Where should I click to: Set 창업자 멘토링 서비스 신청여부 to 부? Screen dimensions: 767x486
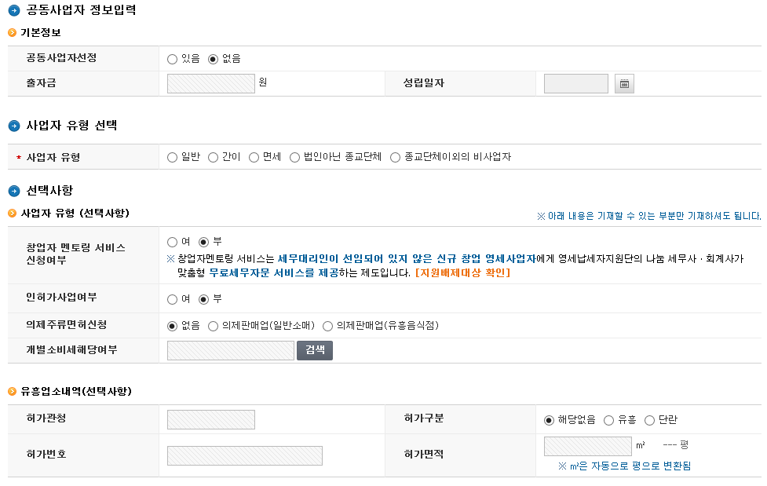click(204, 243)
